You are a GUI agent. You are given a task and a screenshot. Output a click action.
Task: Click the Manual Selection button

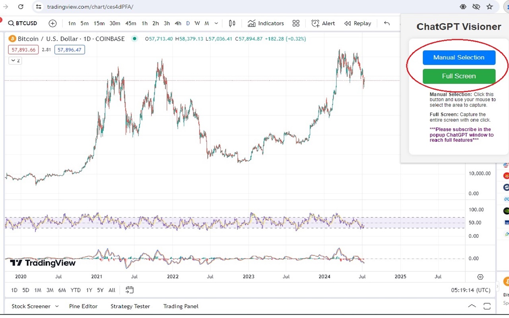coord(459,58)
